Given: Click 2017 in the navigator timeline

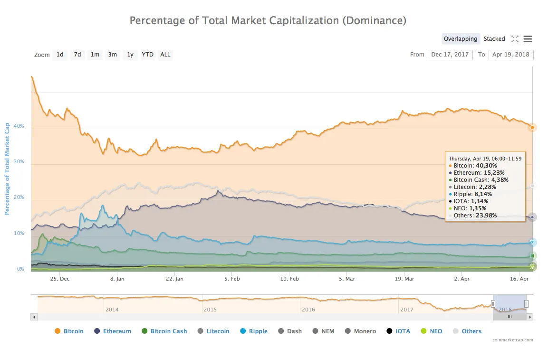Looking at the screenshot, I should click(x=407, y=309).
